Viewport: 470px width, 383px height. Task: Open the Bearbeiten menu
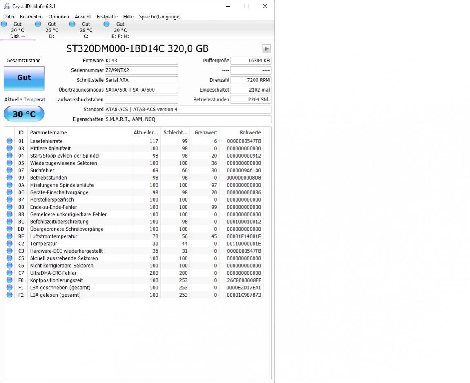coord(31,17)
